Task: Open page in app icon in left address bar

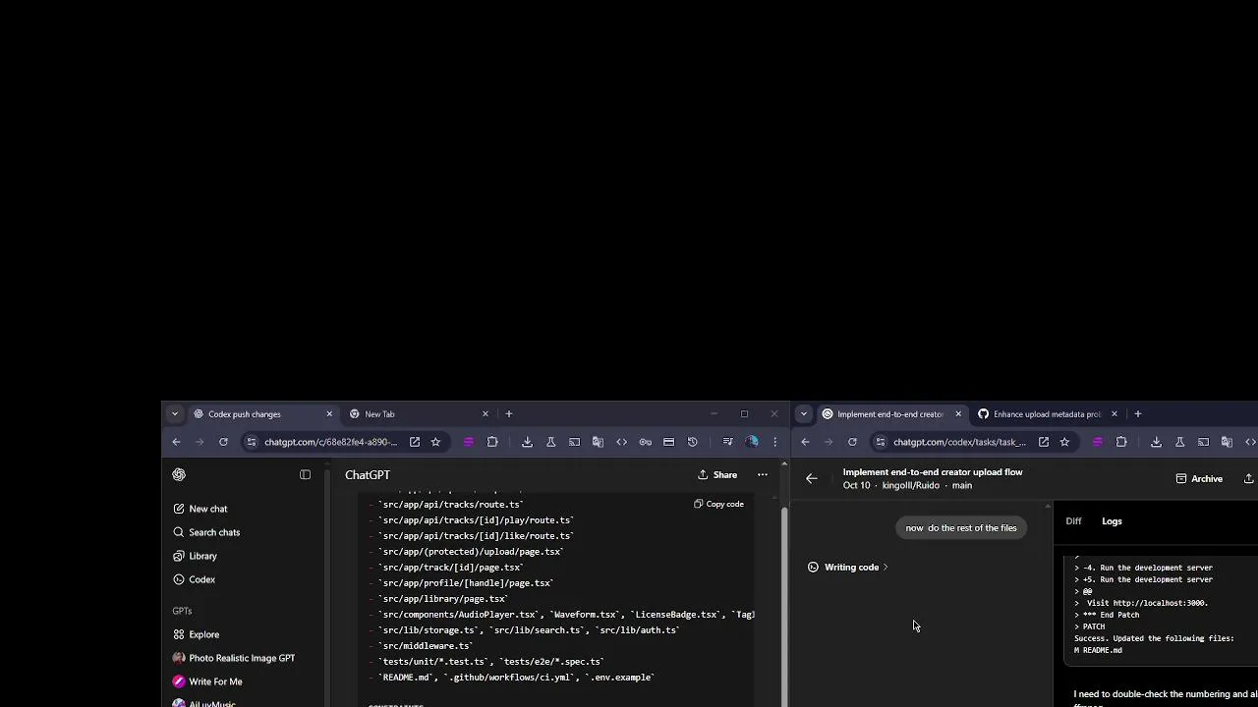Action: pos(415,442)
